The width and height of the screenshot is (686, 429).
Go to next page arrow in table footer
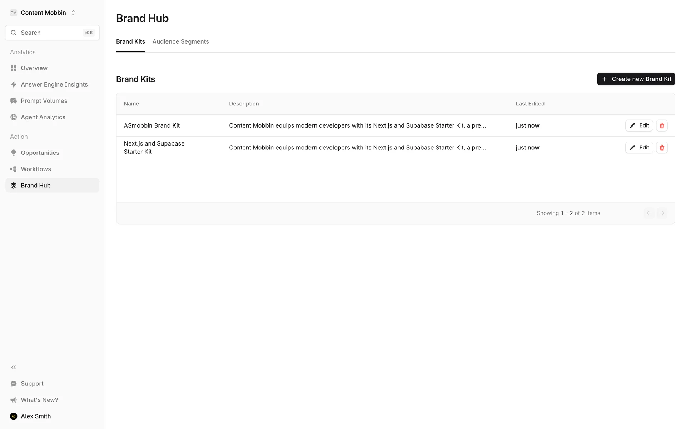pos(662,213)
